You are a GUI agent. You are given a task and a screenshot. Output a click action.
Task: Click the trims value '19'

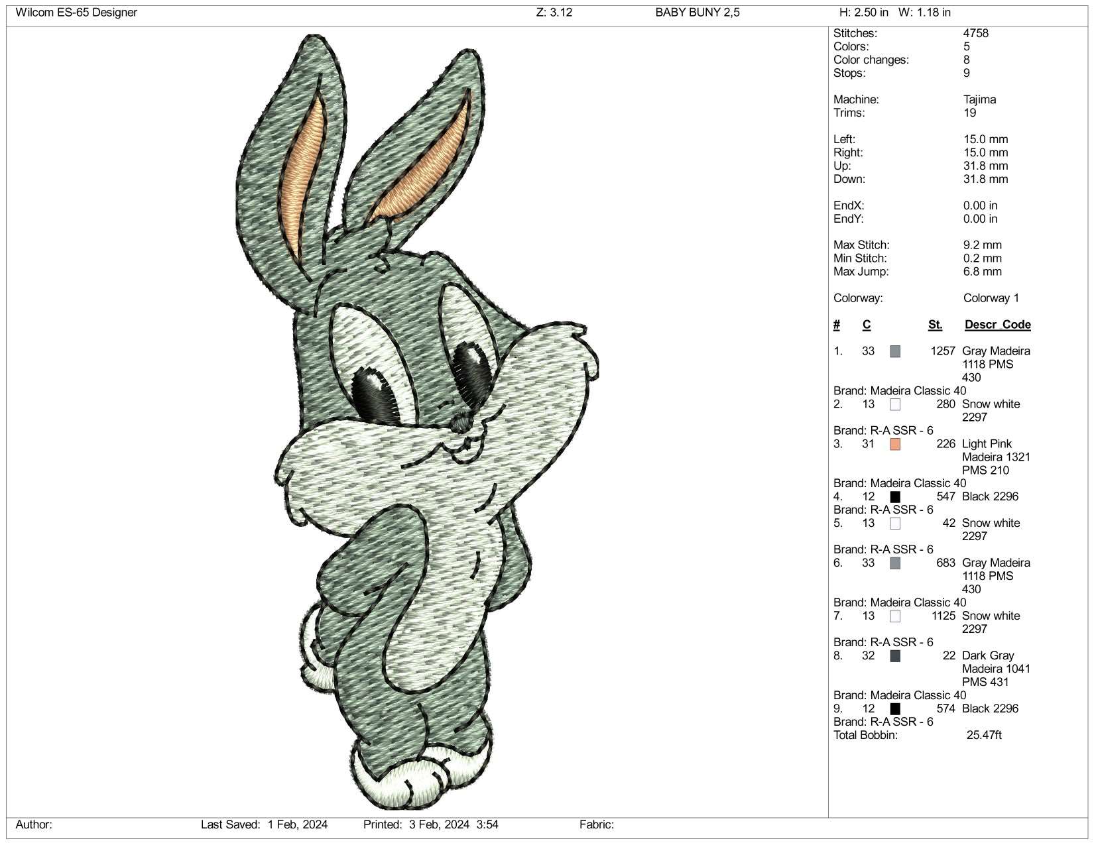[x=970, y=113]
